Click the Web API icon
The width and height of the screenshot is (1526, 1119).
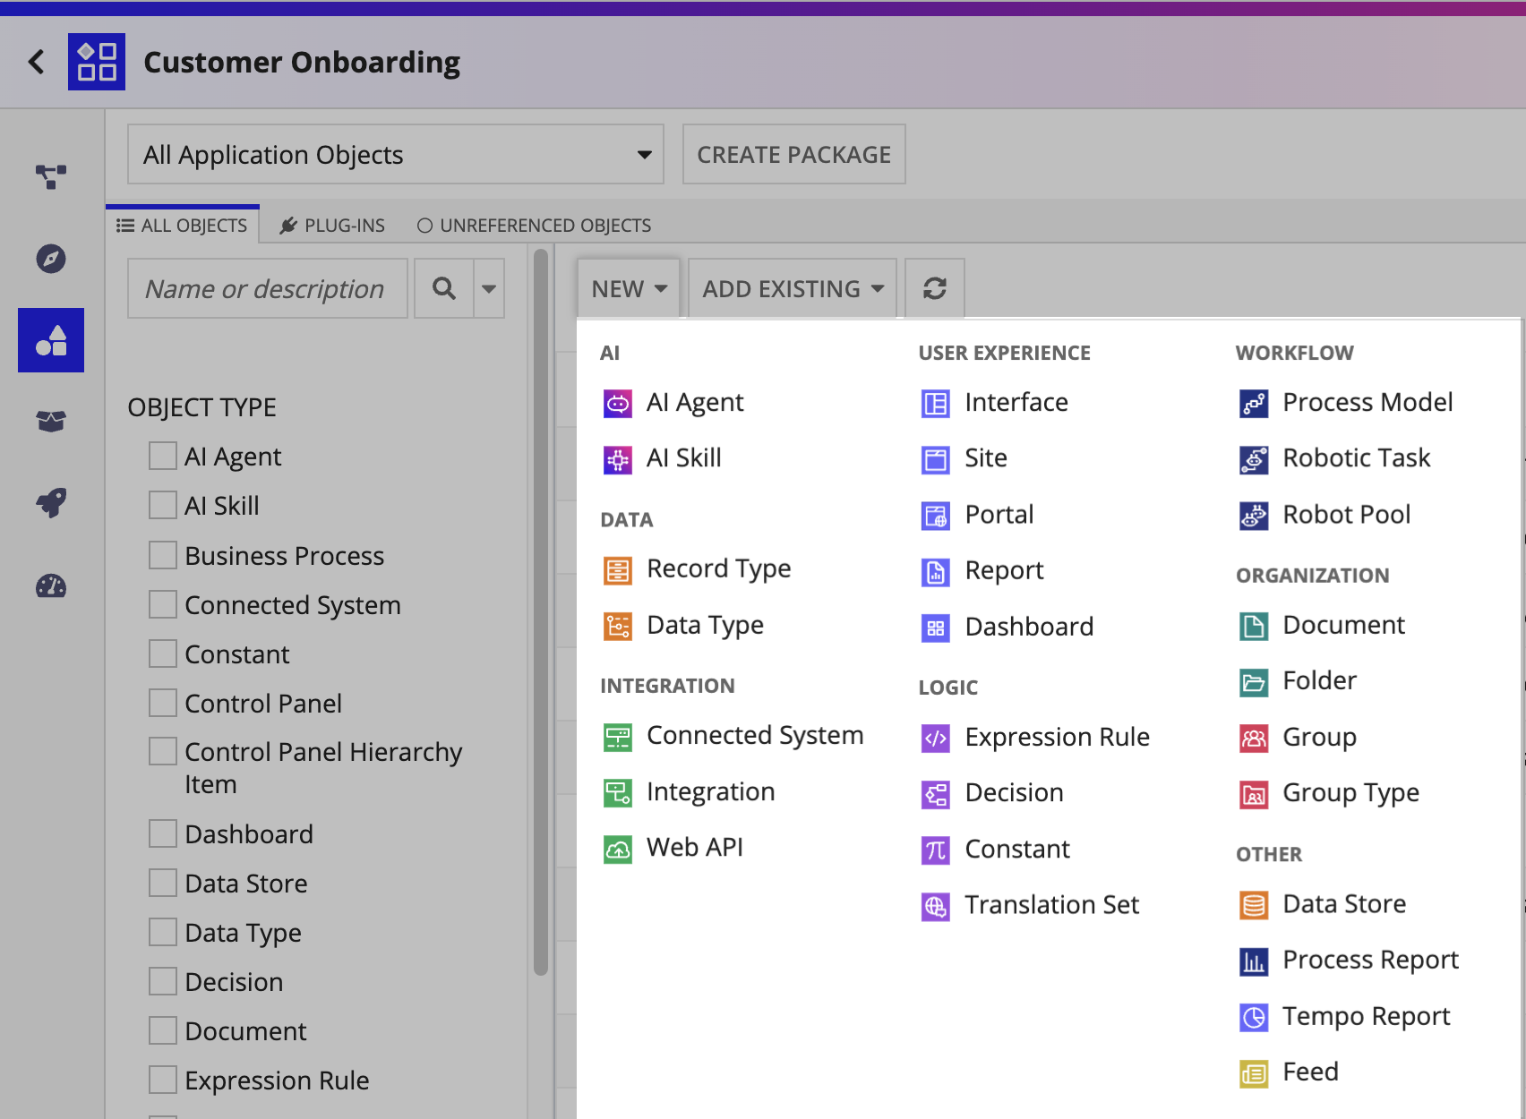(x=618, y=849)
